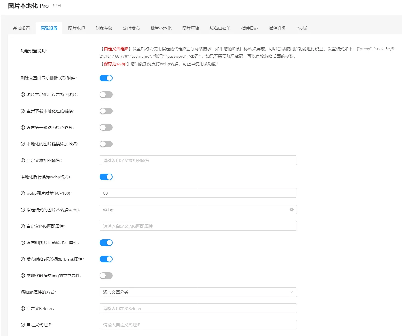Click help icon beside 自定义Referer
This screenshot has height=336, width=402.
[x=23, y=308]
